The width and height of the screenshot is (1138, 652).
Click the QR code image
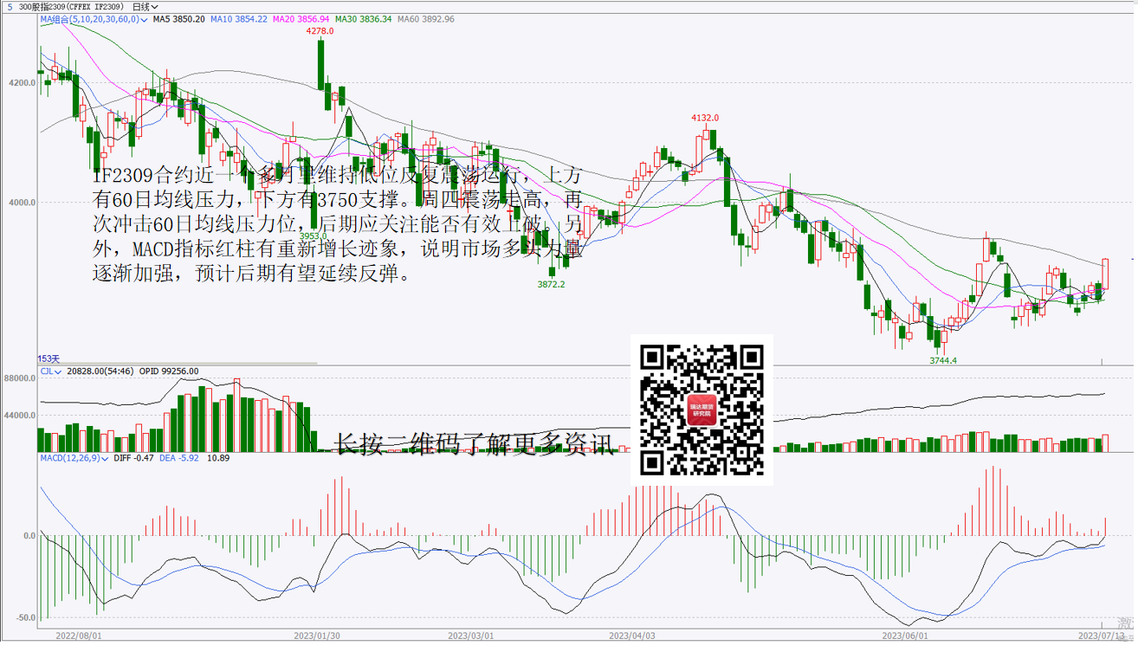pyautogui.click(x=702, y=410)
